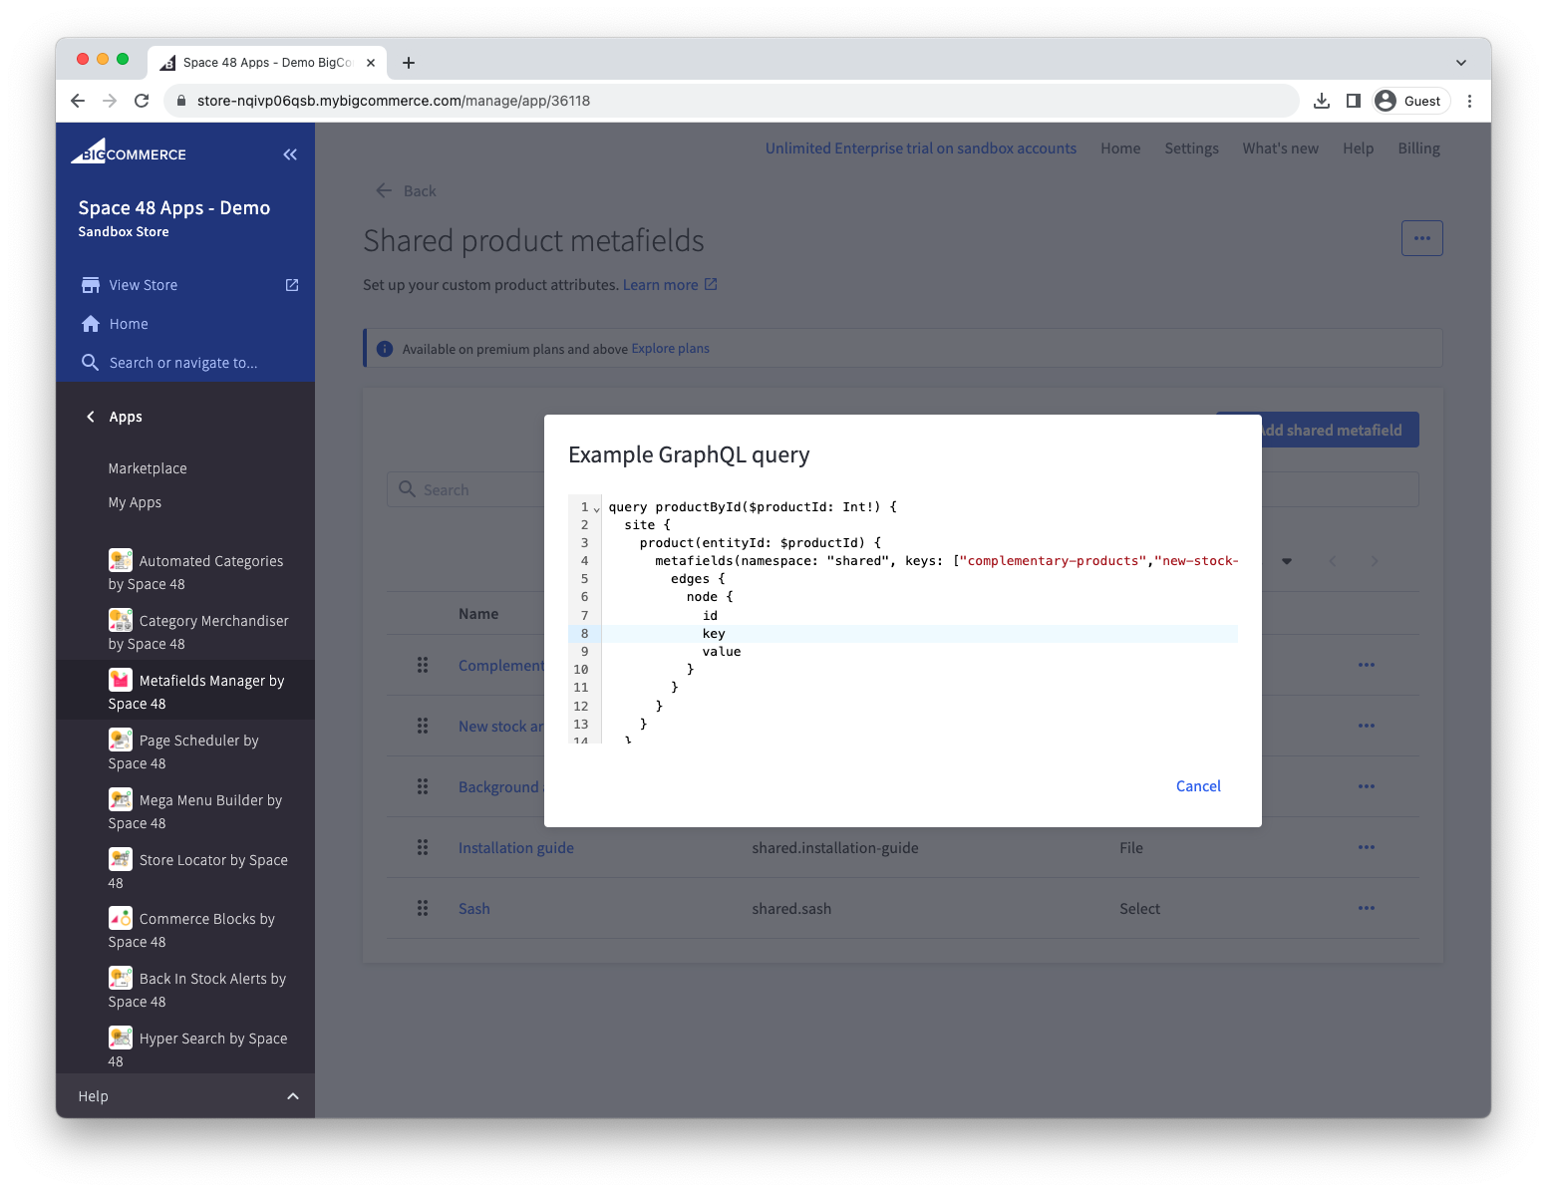Click the Learn more link

click(670, 285)
